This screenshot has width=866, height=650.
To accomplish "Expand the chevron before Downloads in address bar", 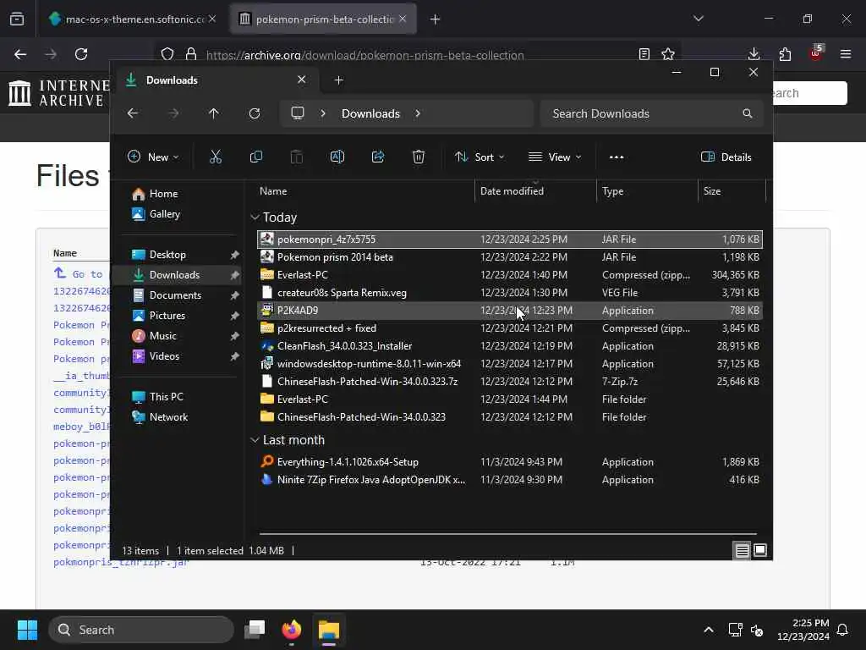I will click(323, 113).
